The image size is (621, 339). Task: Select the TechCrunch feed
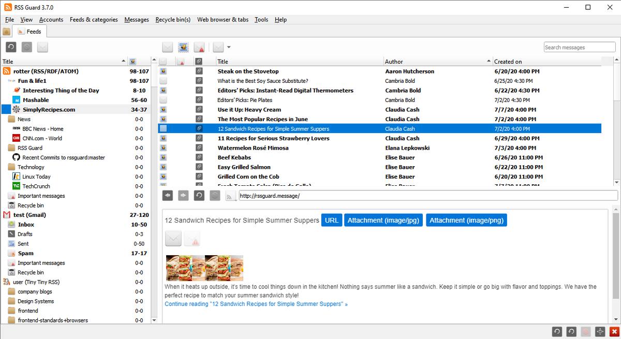(x=35, y=186)
